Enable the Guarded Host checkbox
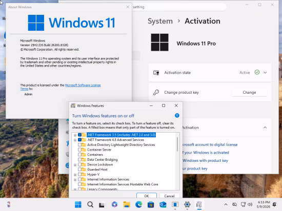This screenshot has width=282, height=211. [79, 170]
